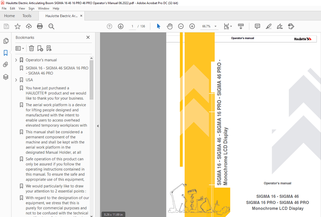The width and height of the screenshot is (321, 217).
Task: Toggle the Bookmarks panel sidebar icon
Action: click(x=5, y=53)
